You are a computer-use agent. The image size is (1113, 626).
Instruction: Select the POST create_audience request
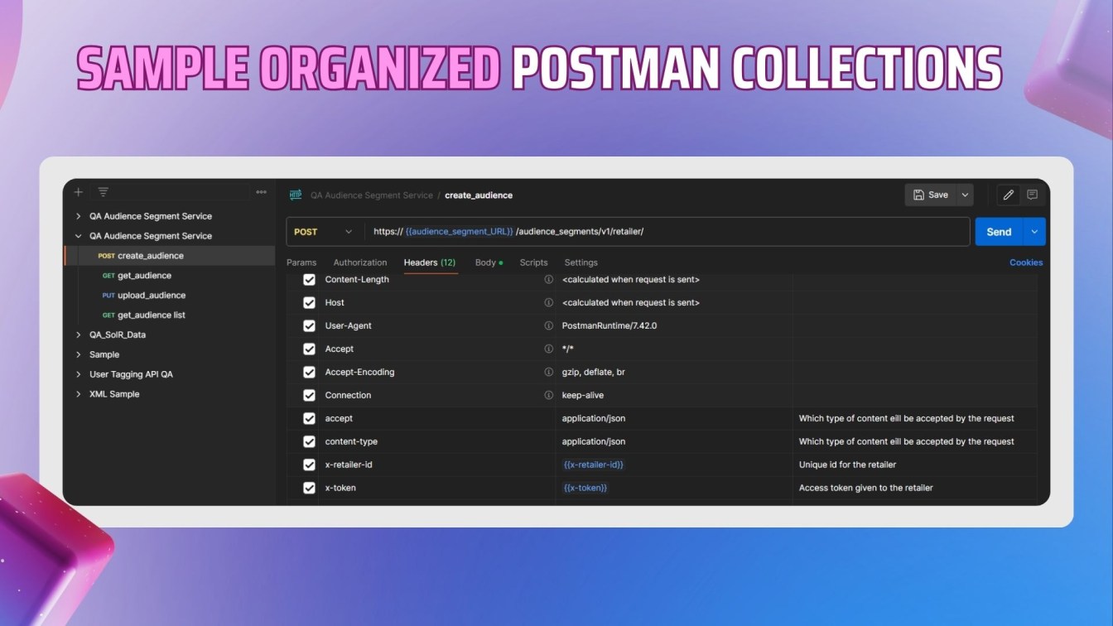point(169,256)
